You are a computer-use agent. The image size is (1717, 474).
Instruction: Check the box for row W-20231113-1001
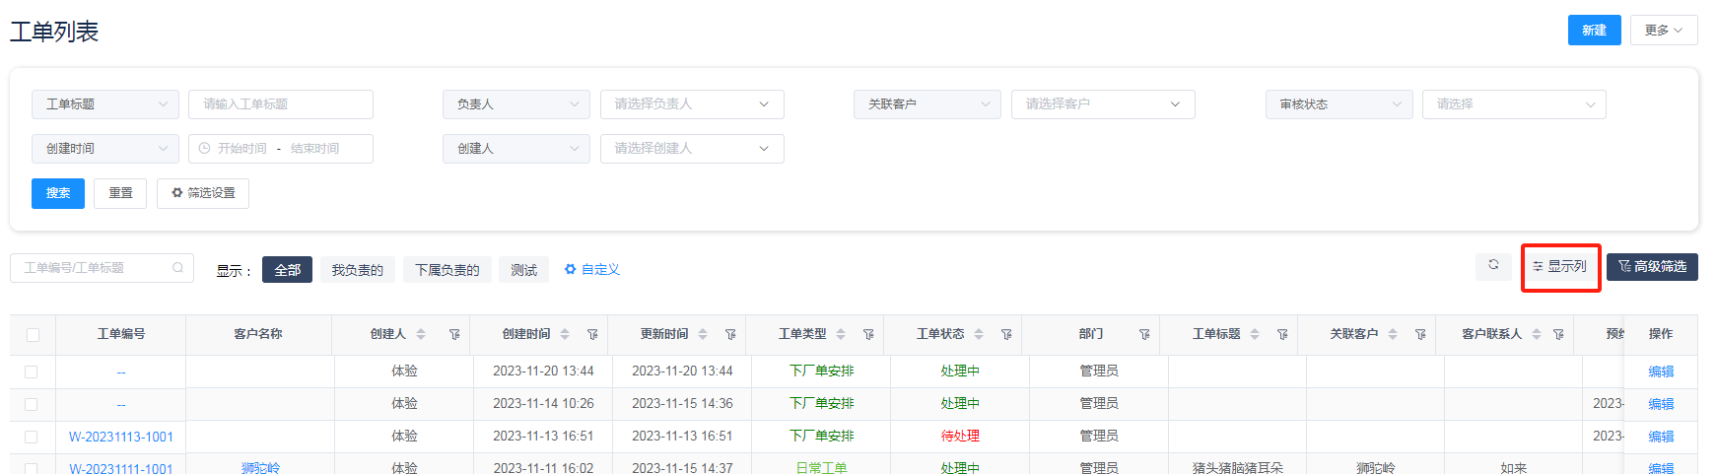pos(32,437)
